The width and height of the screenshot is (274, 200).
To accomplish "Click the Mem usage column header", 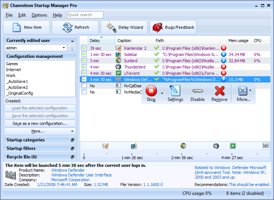I will click(239, 41).
